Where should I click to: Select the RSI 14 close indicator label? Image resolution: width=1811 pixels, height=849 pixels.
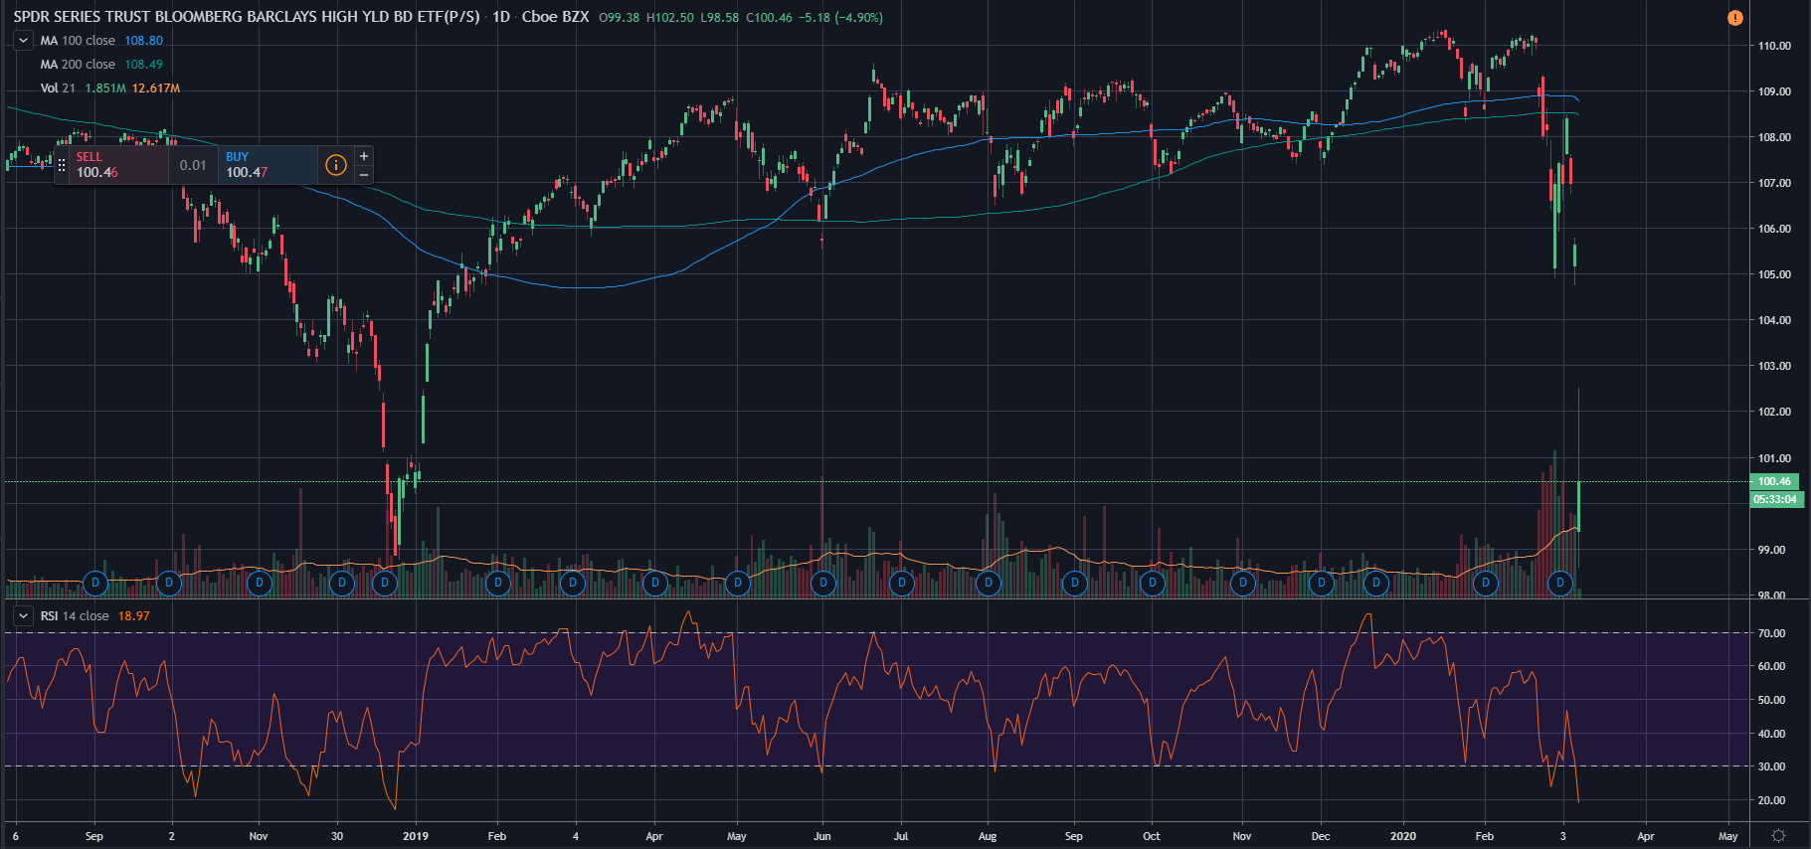click(75, 616)
